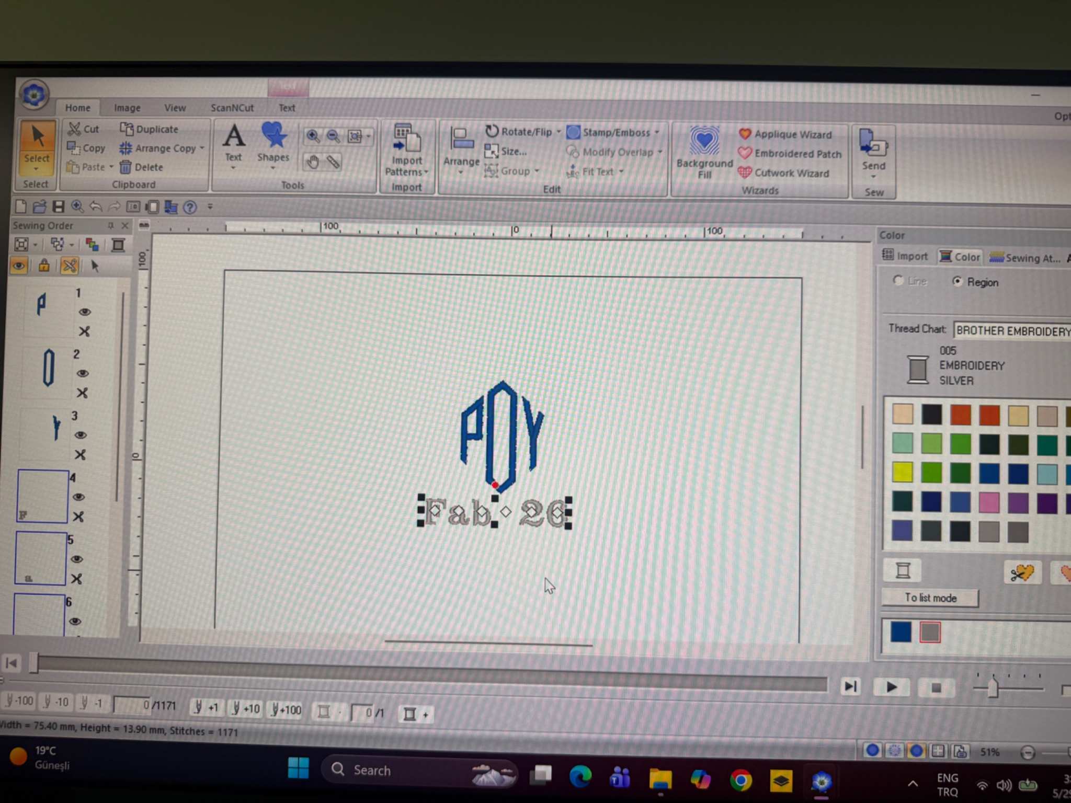The image size is (1071, 803).
Task: Step forward 10 stitches
Action: coord(246,708)
